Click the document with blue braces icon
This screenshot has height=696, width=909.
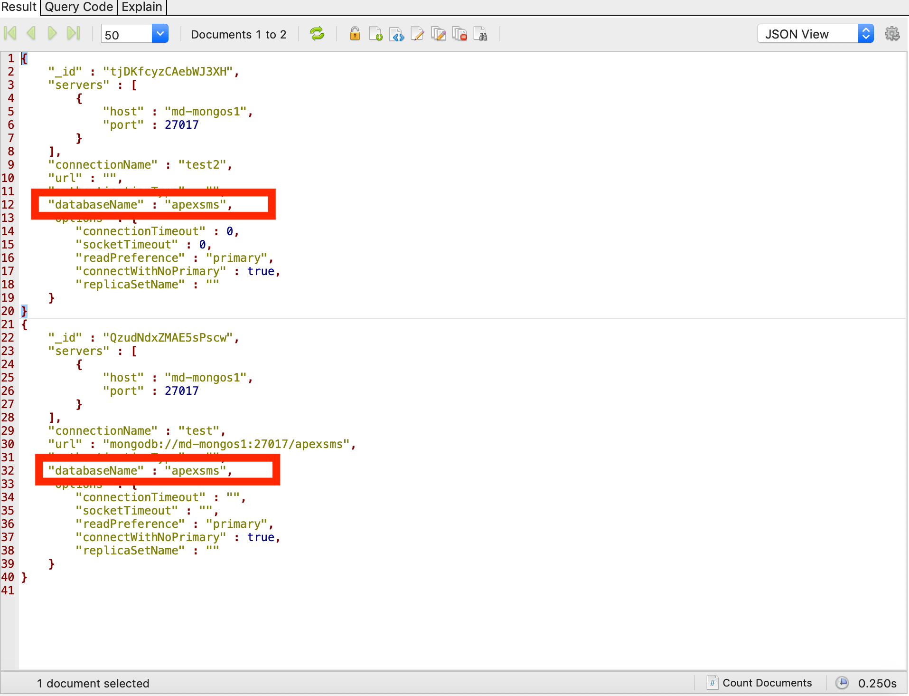pyautogui.click(x=396, y=34)
